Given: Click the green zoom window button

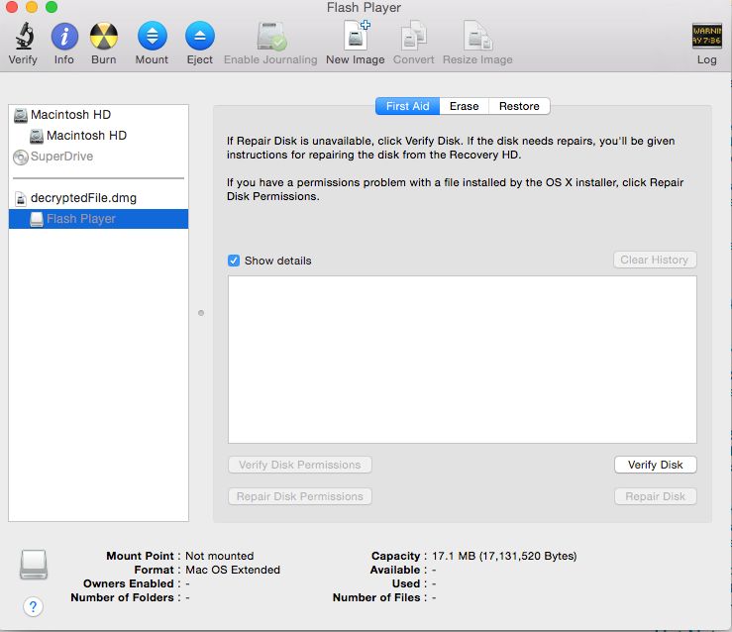Looking at the screenshot, I should click(x=52, y=7).
